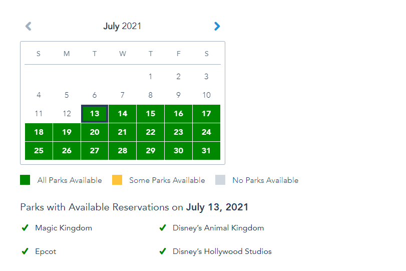Viewport: 406px width, 271px height.
Task: Pick July 25 date cell
Action: pos(39,151)
